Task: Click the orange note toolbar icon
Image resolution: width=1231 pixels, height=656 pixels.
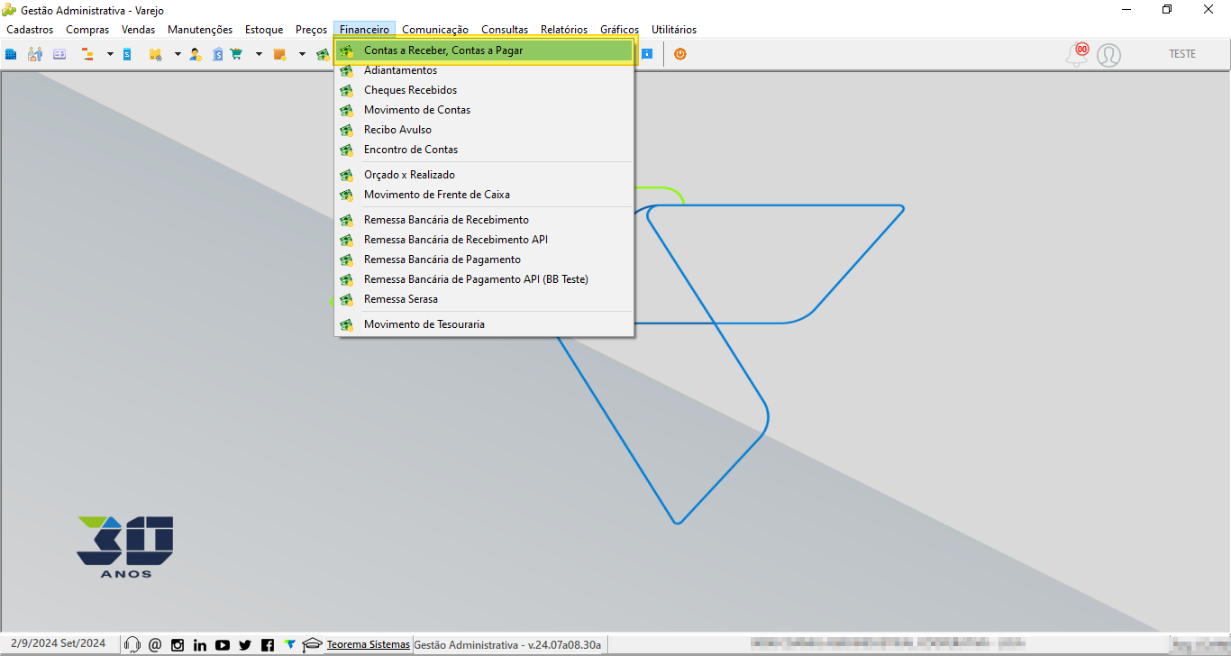Action: pyautogui.click(x=280, y=54)
